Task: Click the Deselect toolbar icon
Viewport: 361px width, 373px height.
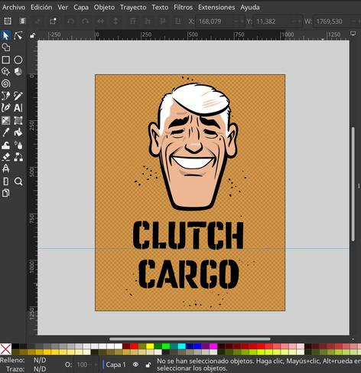Action: pyautogui.click(x=37, y=21)
